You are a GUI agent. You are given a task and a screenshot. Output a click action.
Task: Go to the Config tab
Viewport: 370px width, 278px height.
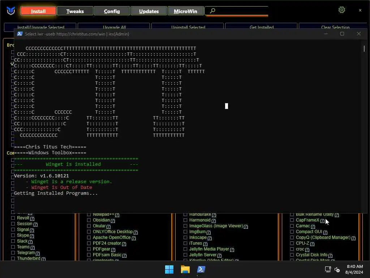coord(112,11)
